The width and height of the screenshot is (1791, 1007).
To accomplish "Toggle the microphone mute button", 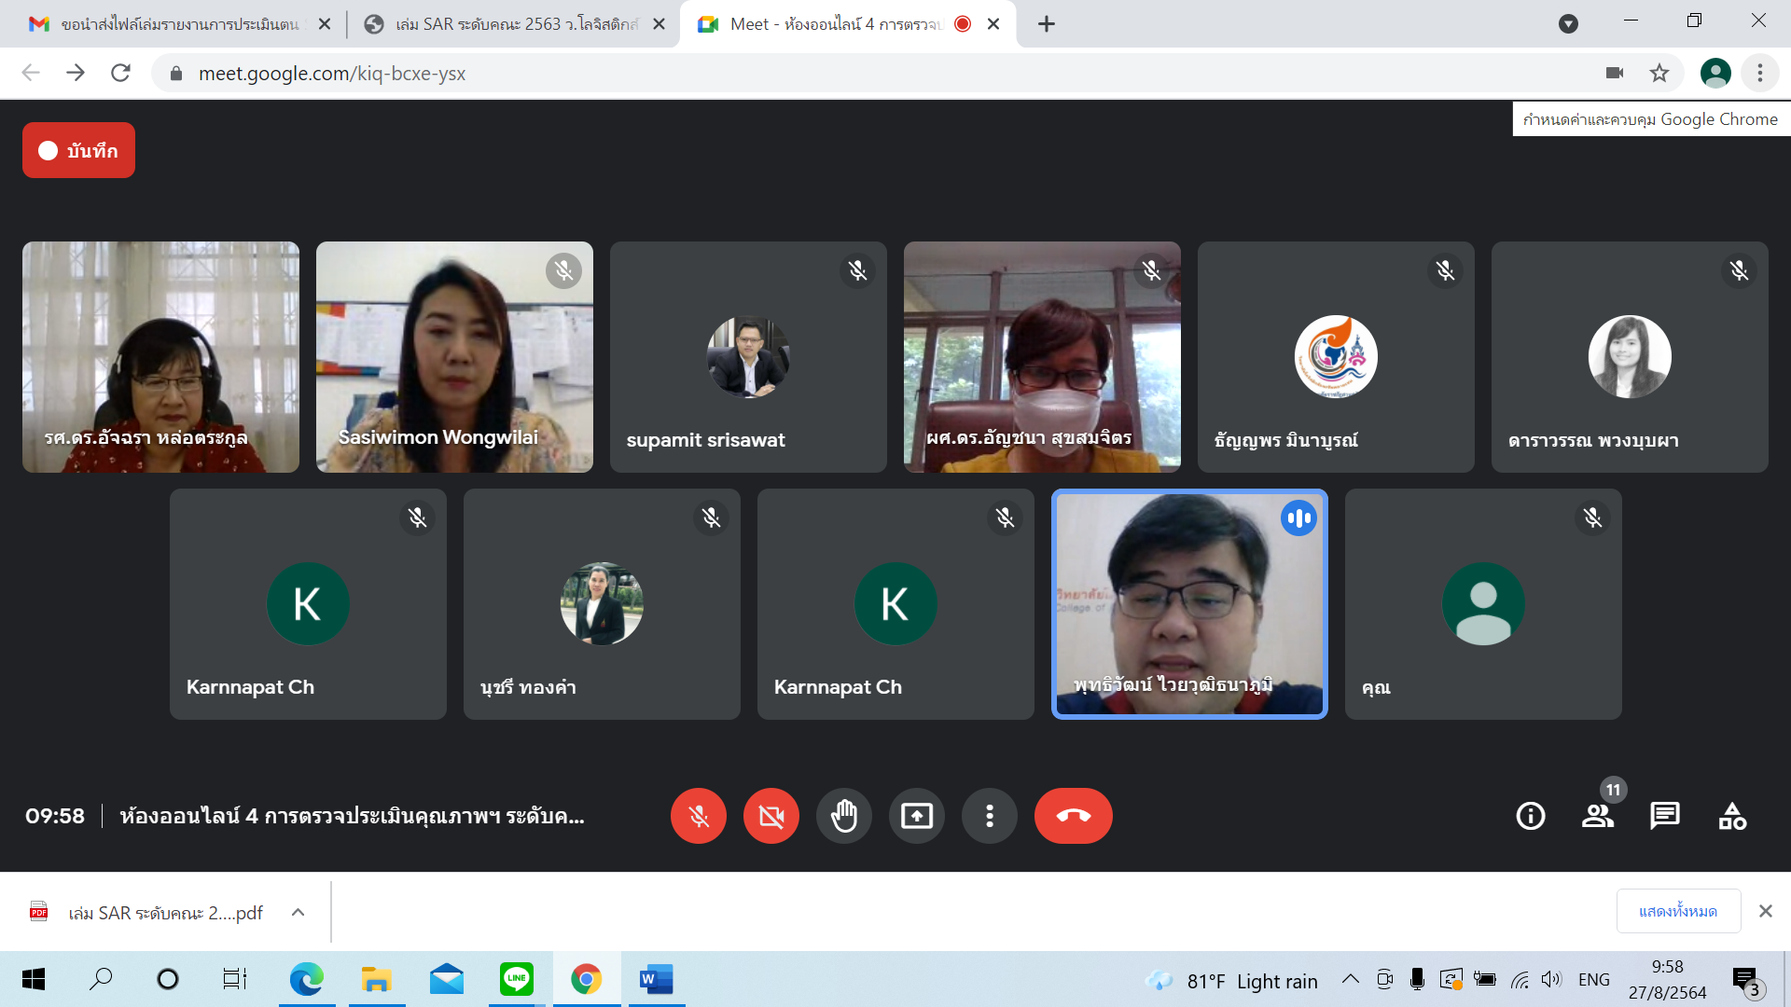I will pos(698,816).
